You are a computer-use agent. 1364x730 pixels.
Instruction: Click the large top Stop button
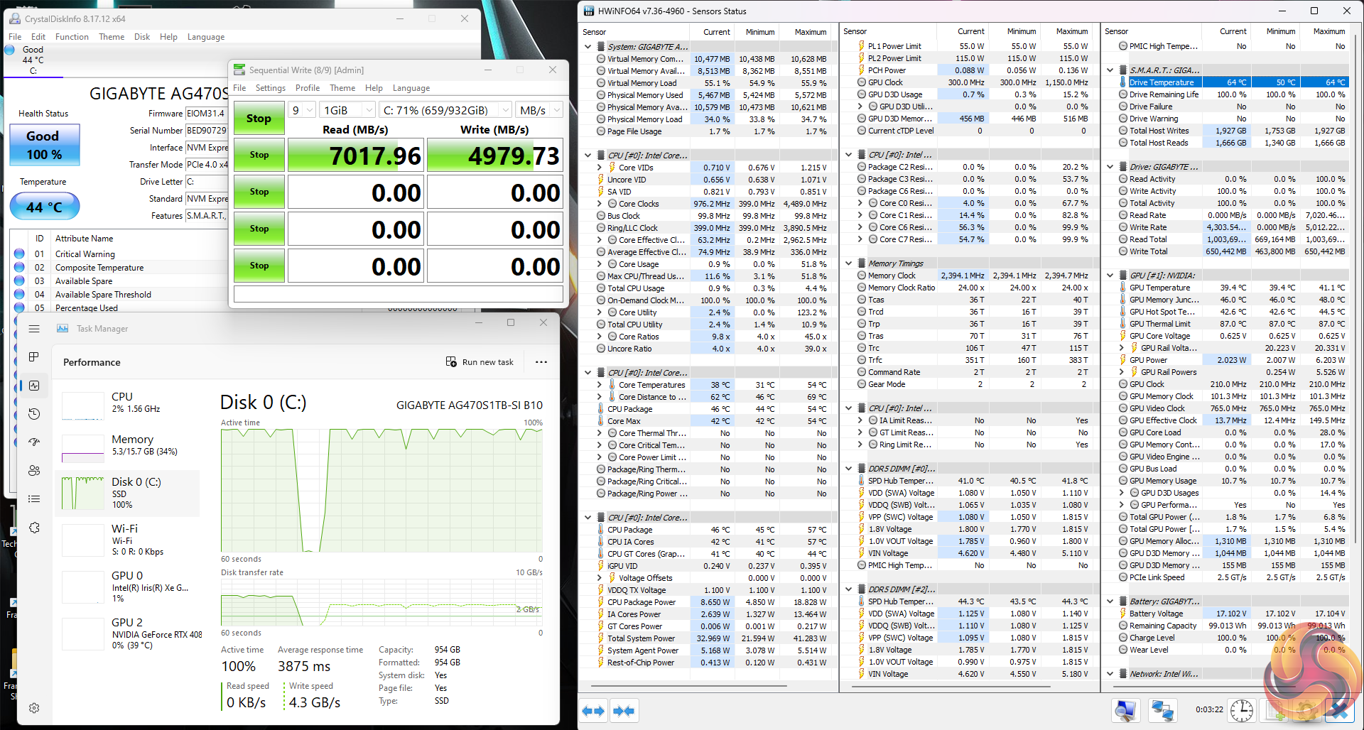[259, 119]
